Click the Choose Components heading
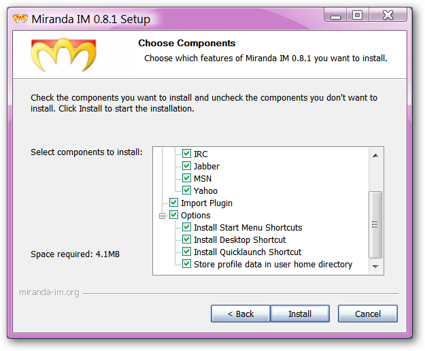Viewport: 425px width, 351px height. click(x=187, y=43)
